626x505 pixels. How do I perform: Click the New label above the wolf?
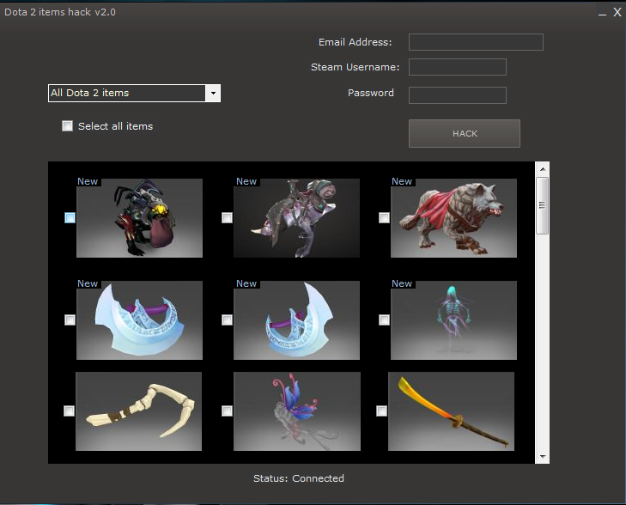point(402,181)
